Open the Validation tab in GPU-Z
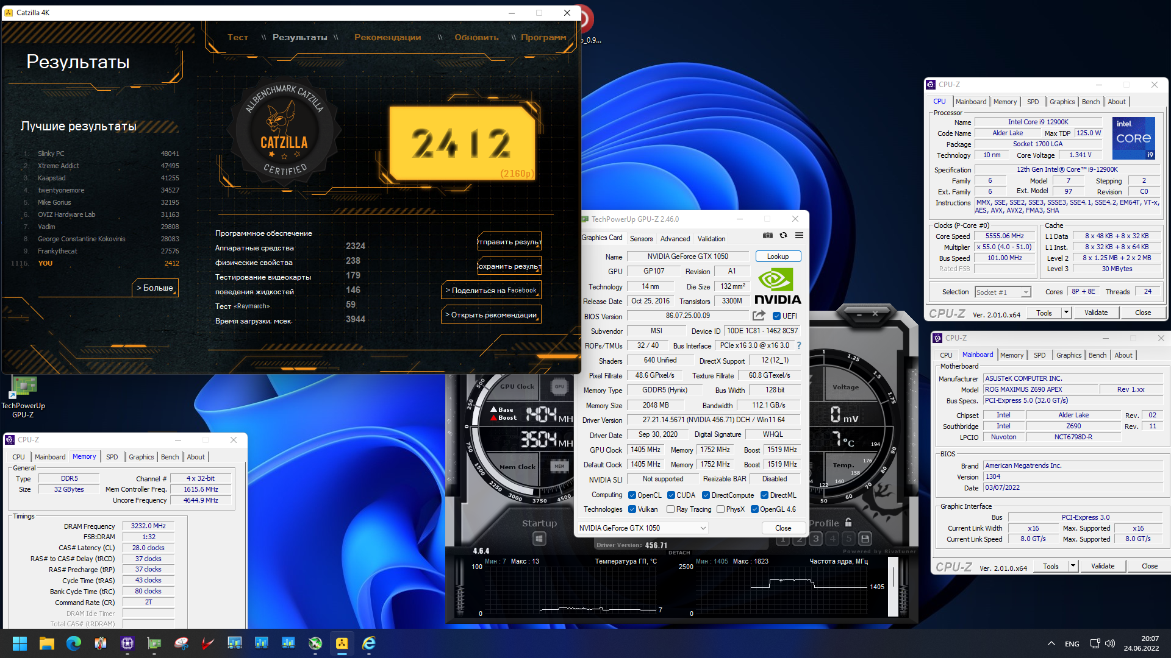1171x658 pixels. click(x=712, y=239)
